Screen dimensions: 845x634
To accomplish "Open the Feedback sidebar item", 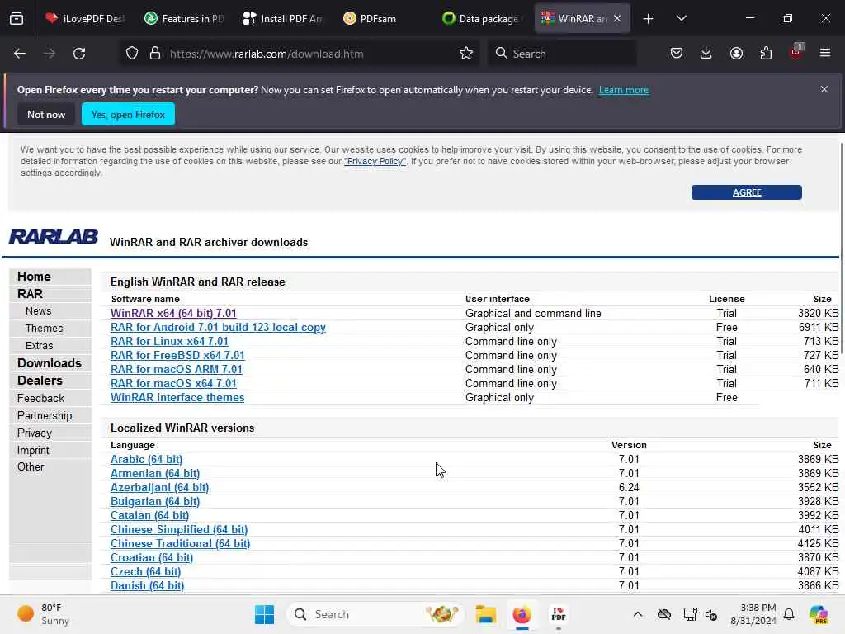I will [x=41, y=399].
